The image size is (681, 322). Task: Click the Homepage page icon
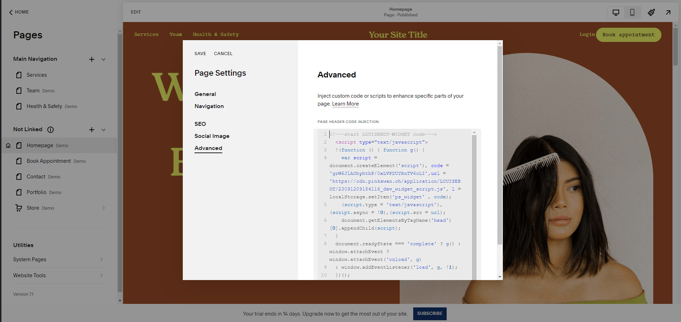(19, 145)
